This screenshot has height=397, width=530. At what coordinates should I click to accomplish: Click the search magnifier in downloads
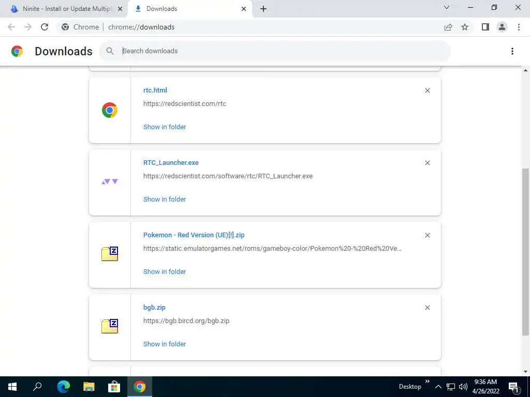pos(110,51)
